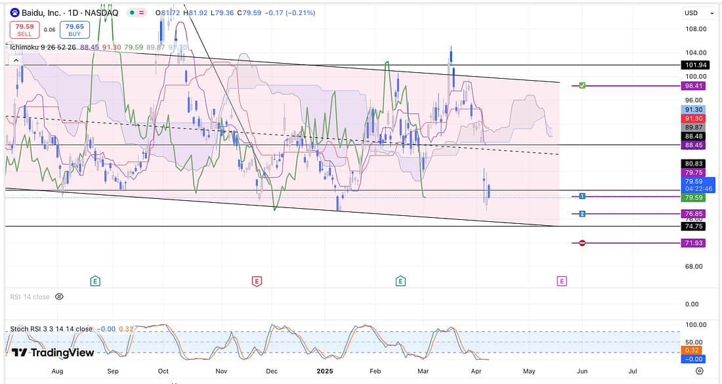Click the SELL button at 79.59
722x384 pixels.
(24, 30)
